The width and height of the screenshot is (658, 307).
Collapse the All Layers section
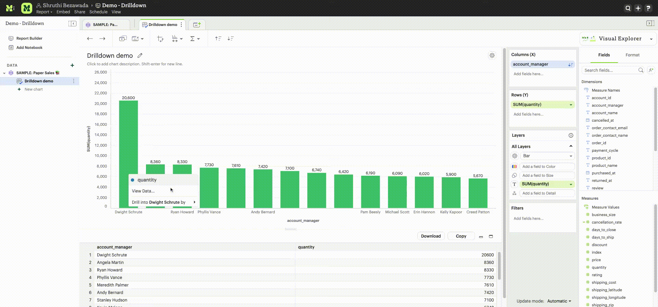point(571,146)
